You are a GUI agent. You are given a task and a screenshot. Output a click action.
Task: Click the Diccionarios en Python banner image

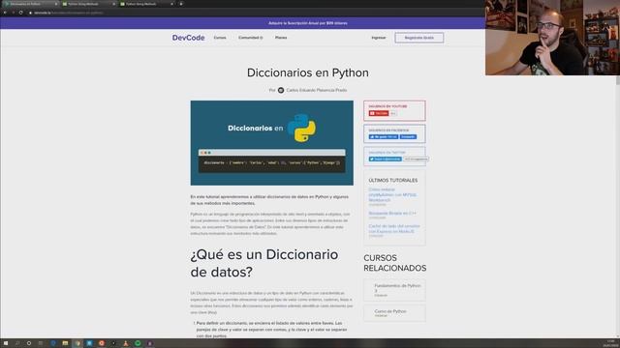[271, 143]
